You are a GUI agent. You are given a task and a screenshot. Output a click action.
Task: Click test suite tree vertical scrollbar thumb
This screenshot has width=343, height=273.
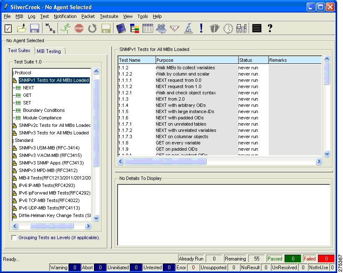96,122
